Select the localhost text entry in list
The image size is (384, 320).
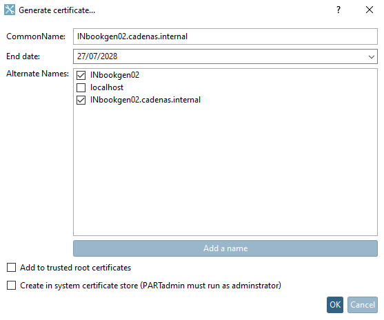[107, 87]
